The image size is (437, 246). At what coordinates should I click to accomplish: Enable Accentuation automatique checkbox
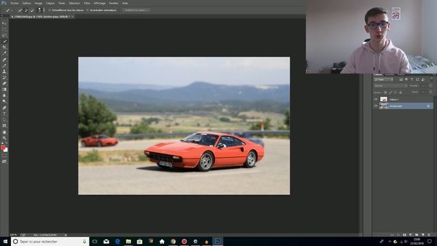(x=87, y=10)
